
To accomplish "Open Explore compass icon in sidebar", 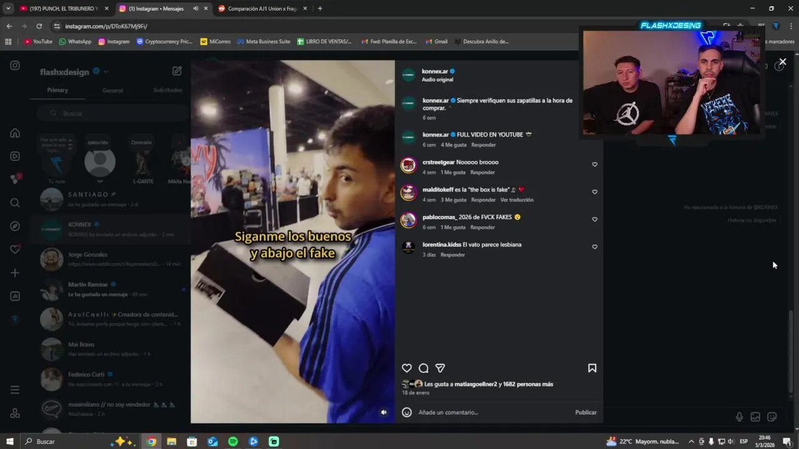I will point(15,226).
